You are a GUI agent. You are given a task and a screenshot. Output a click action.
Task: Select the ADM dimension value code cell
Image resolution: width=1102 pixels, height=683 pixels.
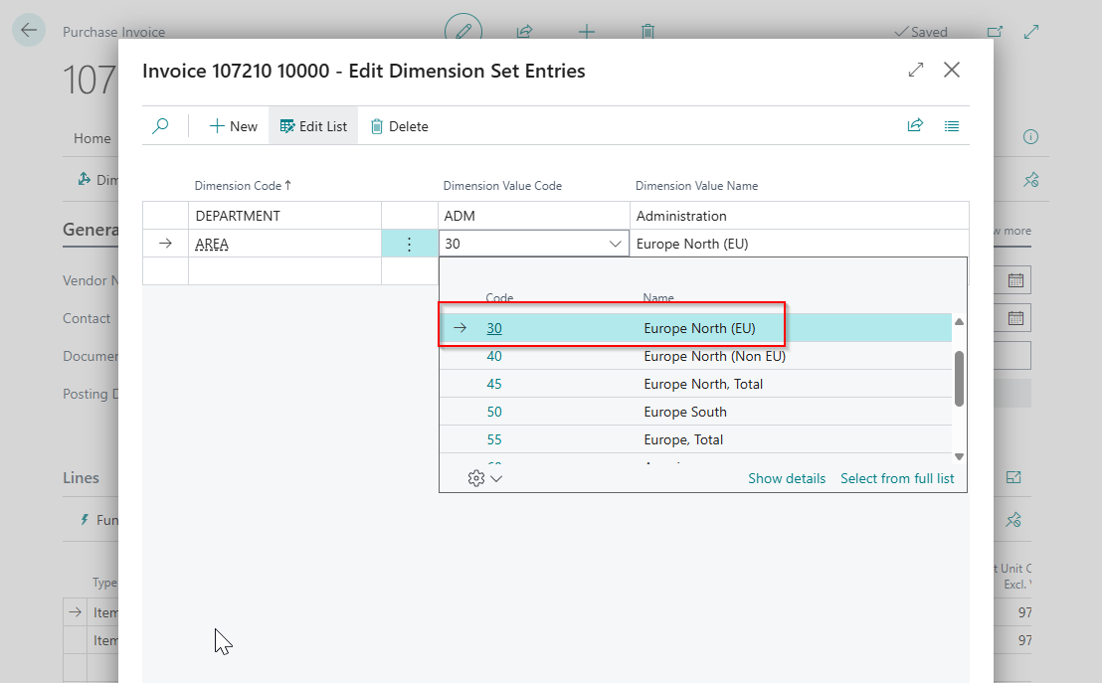click(x=533, y=216)
